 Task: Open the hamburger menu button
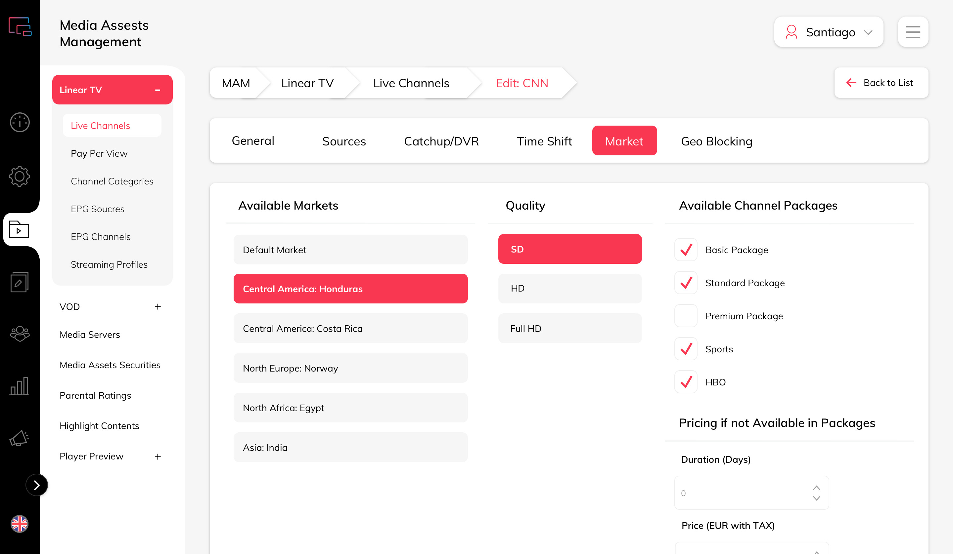(x=913, y=32)
